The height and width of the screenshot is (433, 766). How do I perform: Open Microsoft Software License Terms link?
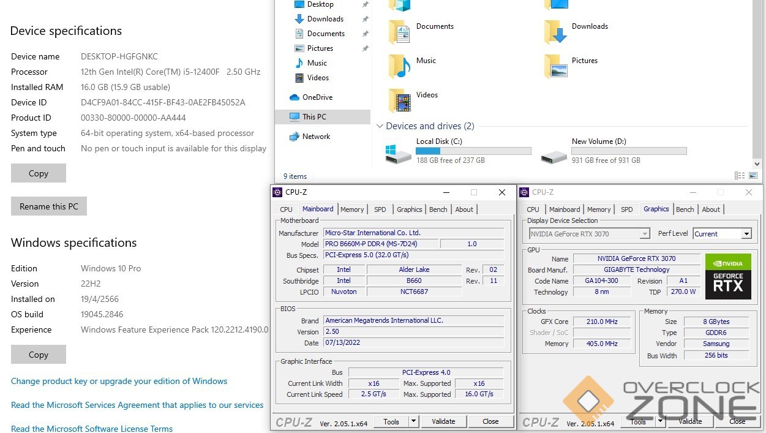[92, 429]
